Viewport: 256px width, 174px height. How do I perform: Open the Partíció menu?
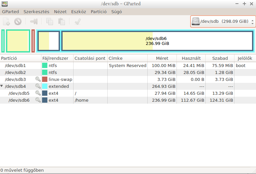click(99, 12)
